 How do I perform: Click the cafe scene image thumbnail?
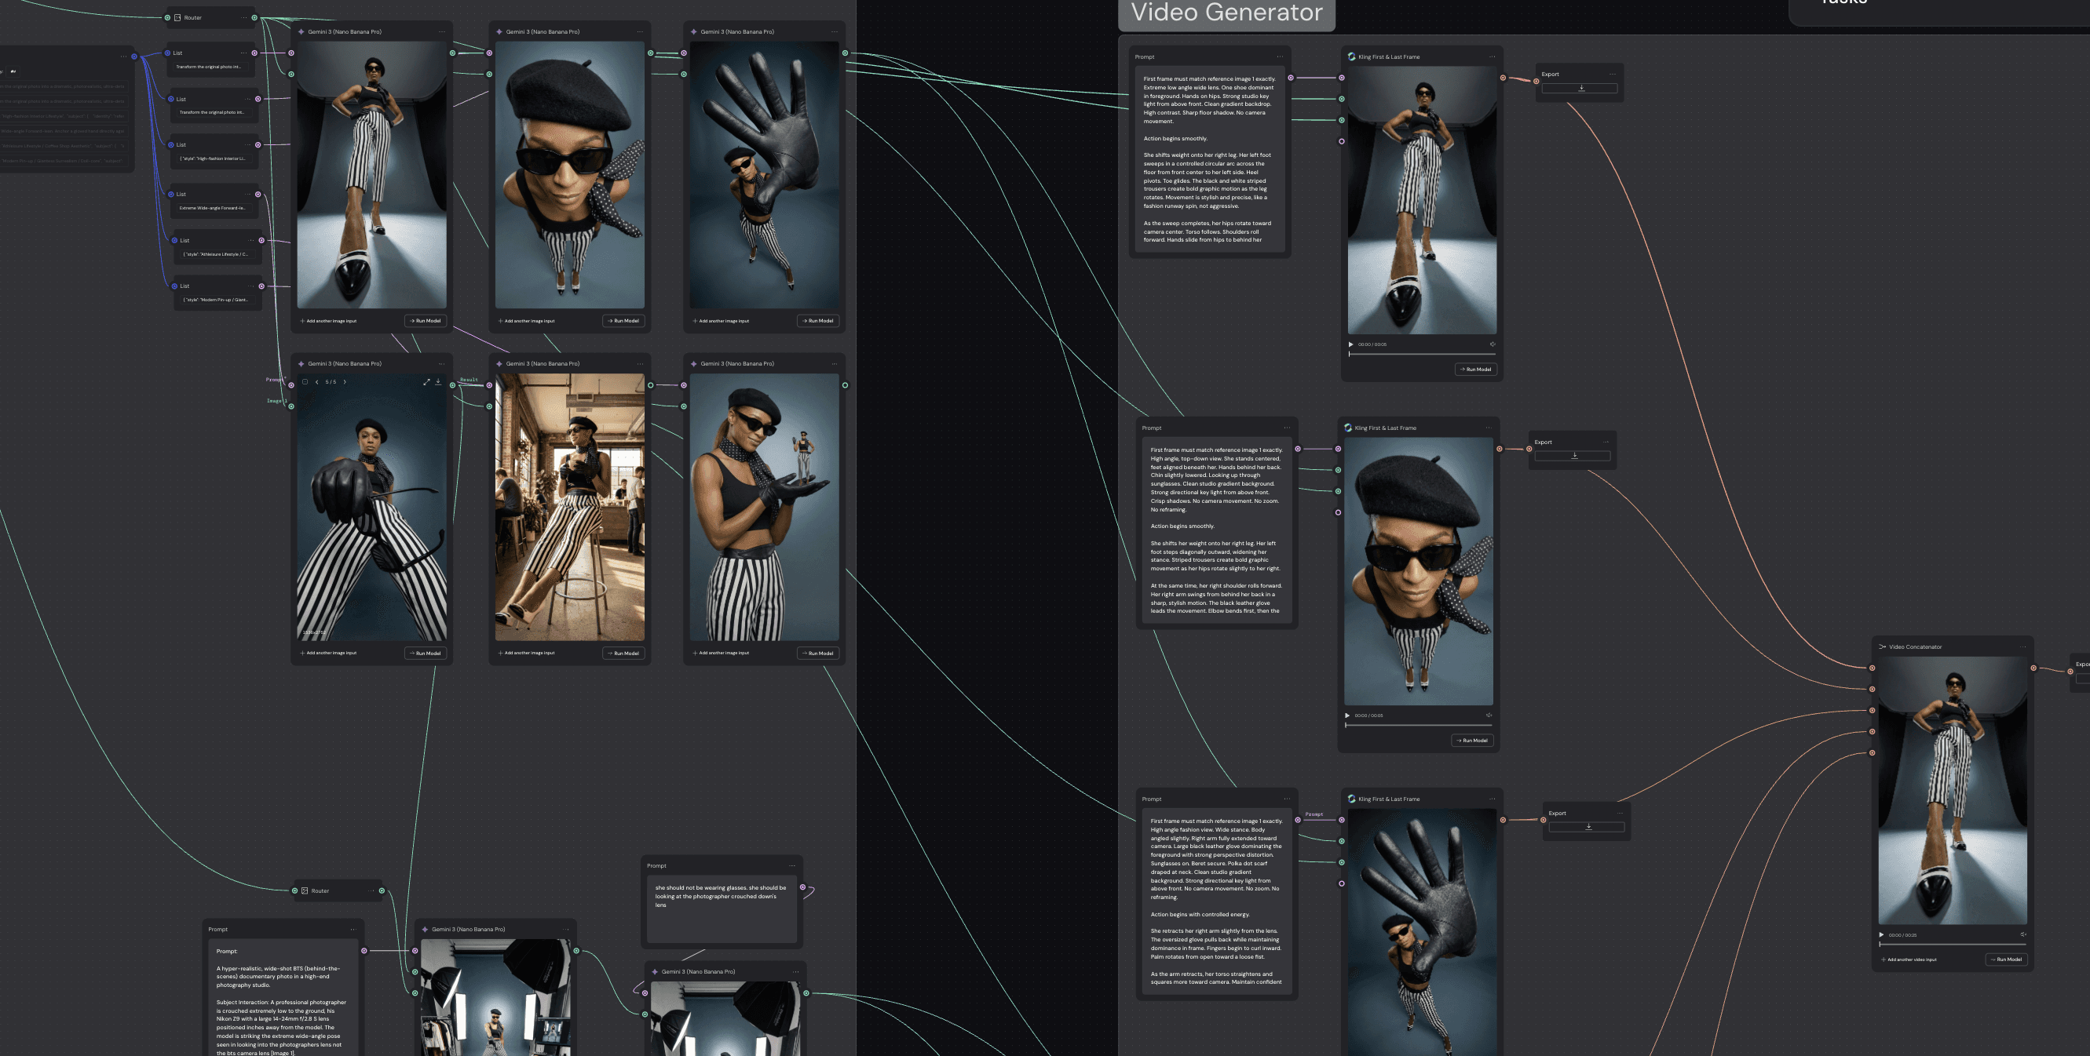tap(569, 507)
